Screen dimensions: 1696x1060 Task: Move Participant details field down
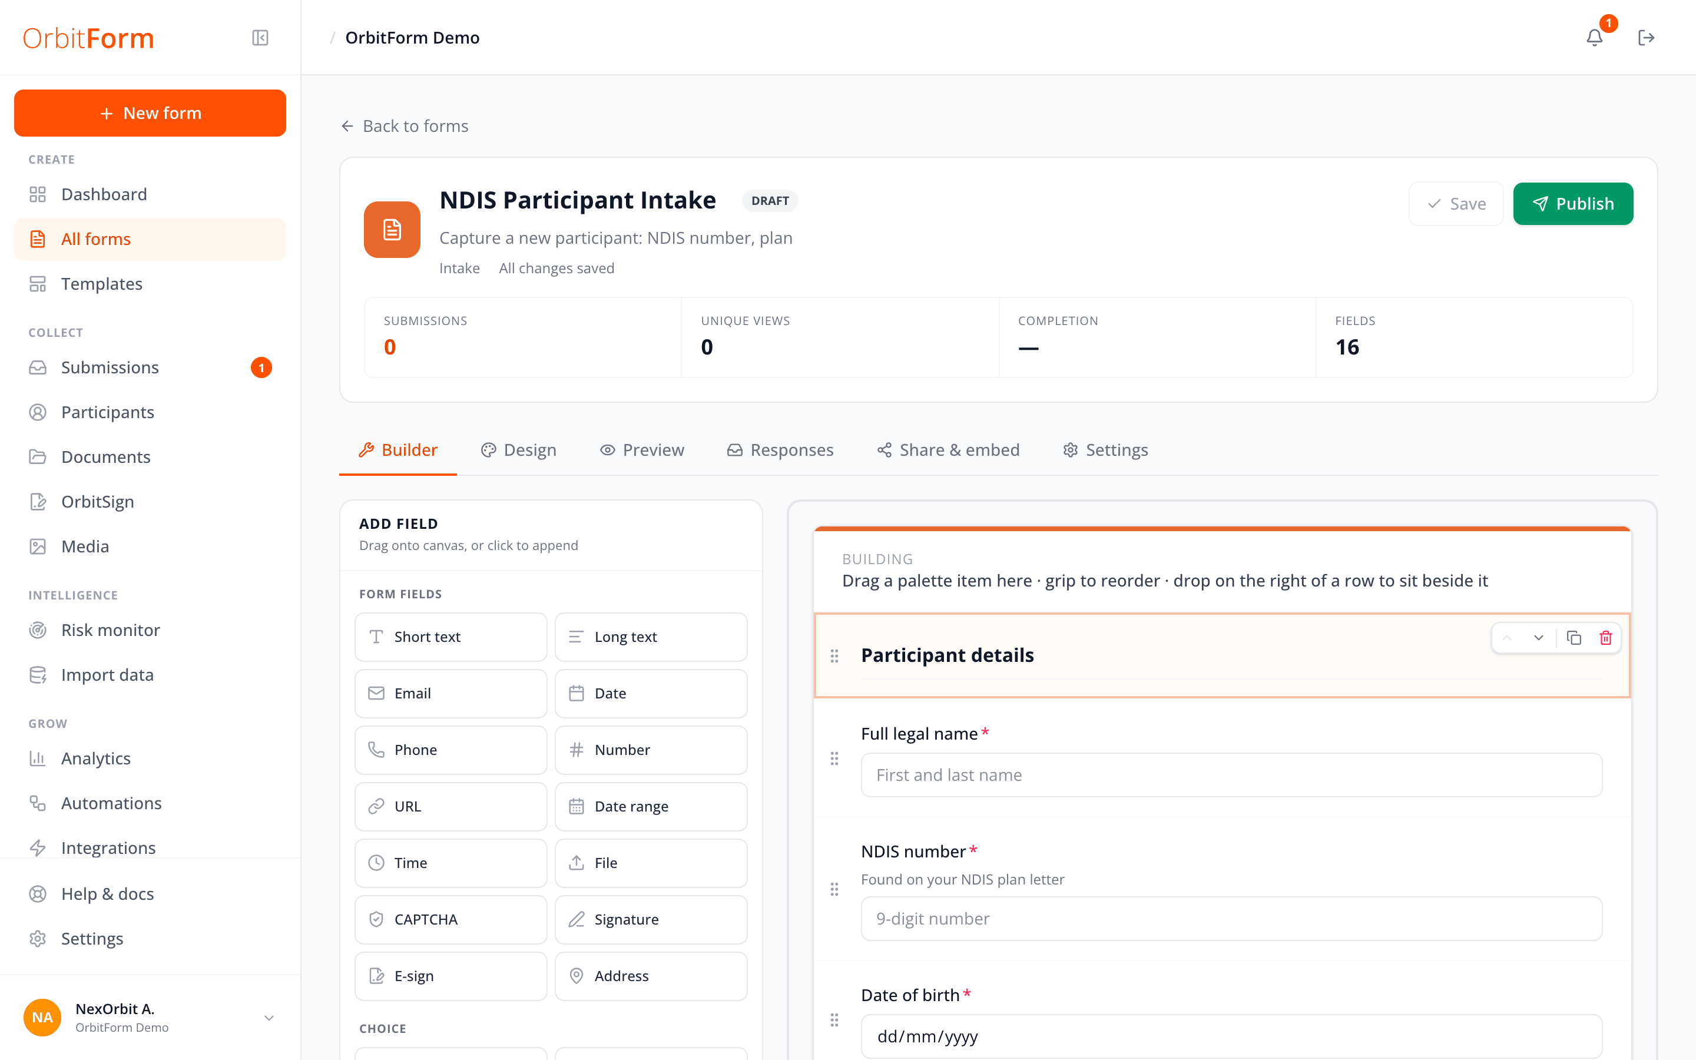1538,638
